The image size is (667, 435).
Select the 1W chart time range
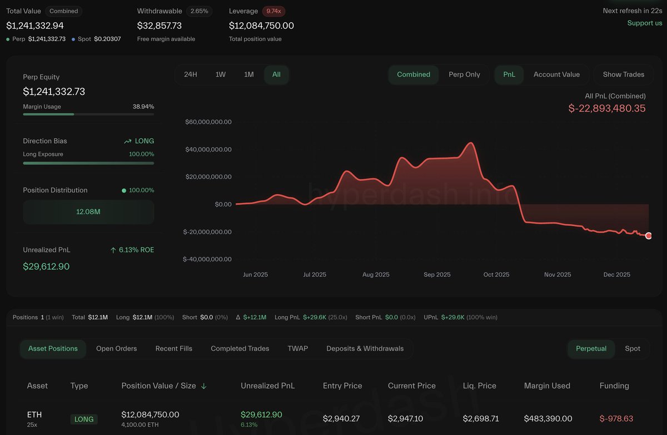(x=220, y=74)
